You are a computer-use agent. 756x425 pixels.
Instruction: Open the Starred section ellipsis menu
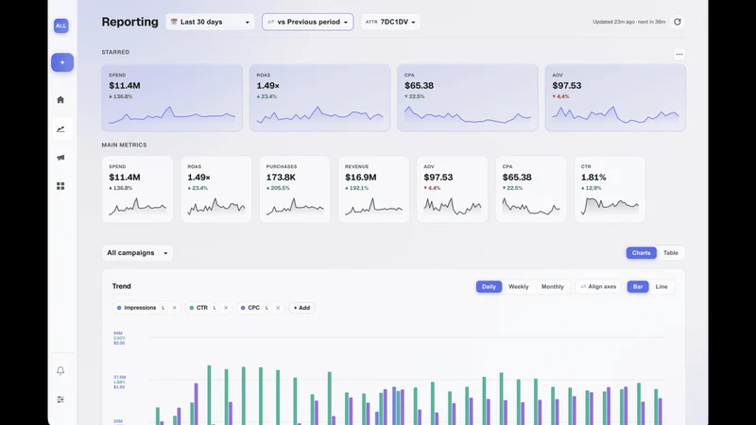[679, 54]
